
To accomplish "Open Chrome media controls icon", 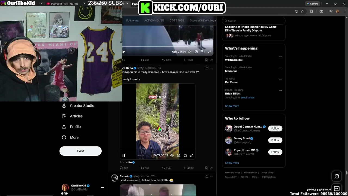I will coord(331,11).
